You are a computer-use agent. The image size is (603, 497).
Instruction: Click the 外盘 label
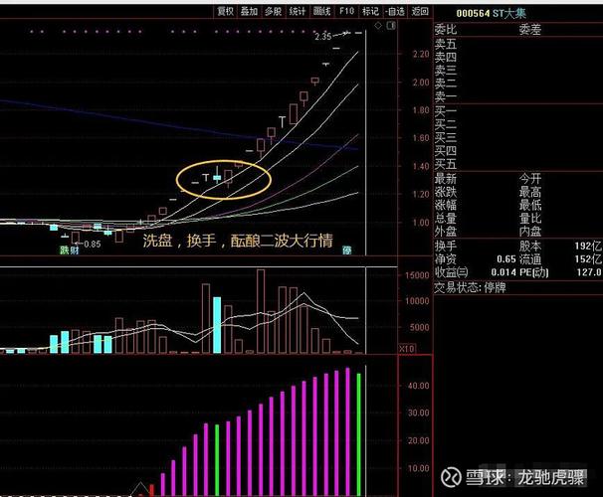coord(446,232)
